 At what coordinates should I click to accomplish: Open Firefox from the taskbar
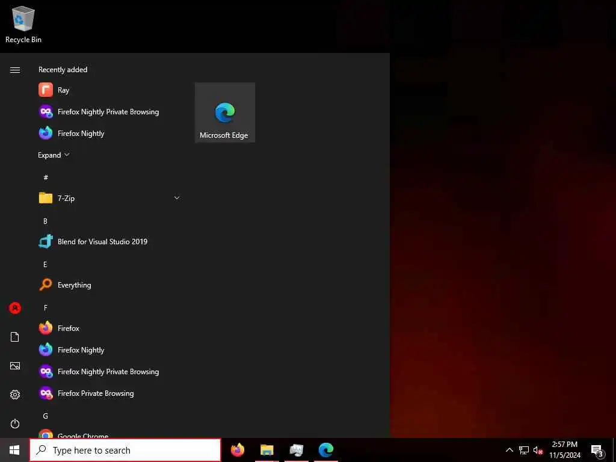(237, 450)
